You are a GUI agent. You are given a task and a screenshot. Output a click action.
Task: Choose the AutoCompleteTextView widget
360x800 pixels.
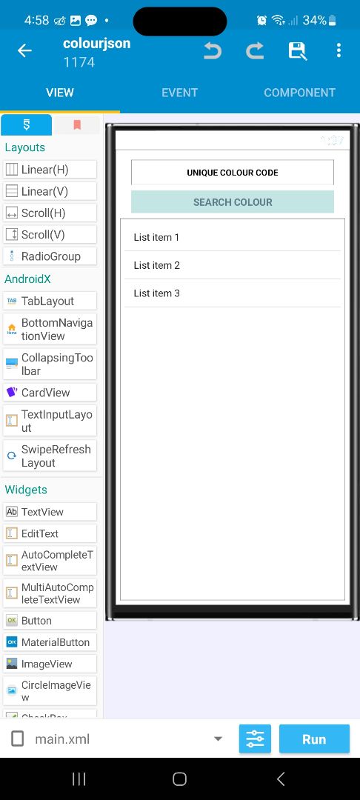50,560
